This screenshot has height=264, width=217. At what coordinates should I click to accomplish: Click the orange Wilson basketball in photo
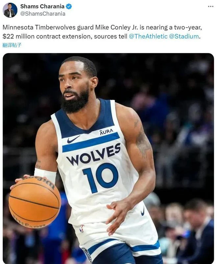click(x=35, y=202)
